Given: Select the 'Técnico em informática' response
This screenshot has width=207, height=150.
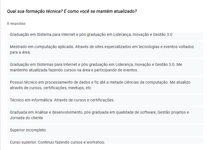Looking at the screenshot, I should (105, 100).
